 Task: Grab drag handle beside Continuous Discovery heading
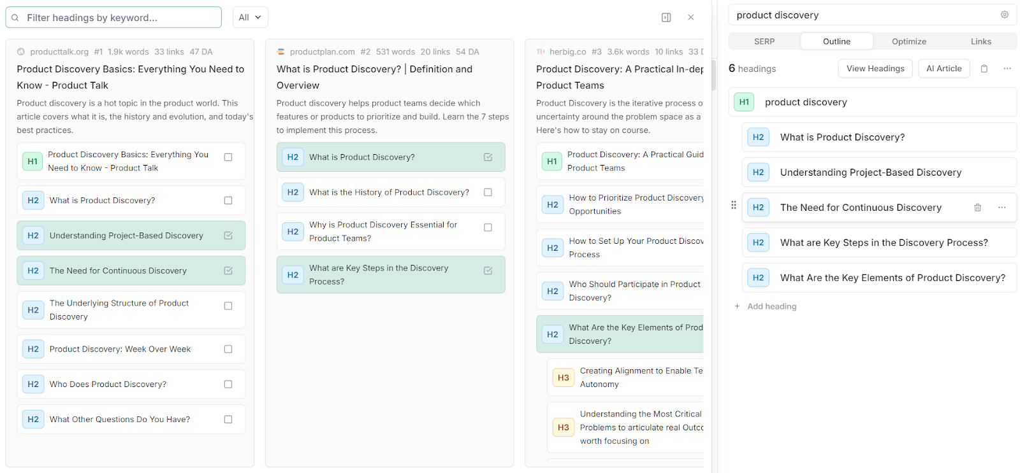pyautogui.click(x=734, y=205)
